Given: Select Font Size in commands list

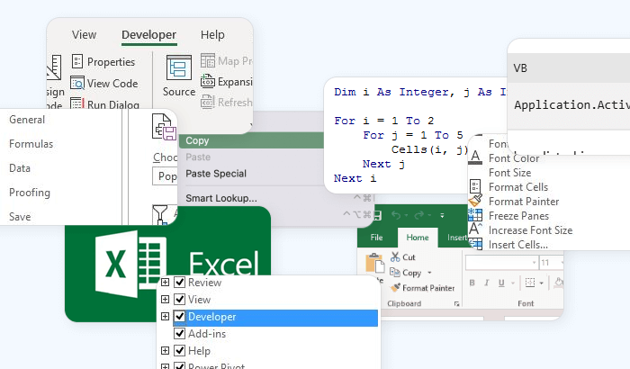Looking at the screenshot, I should click(510, 173).
